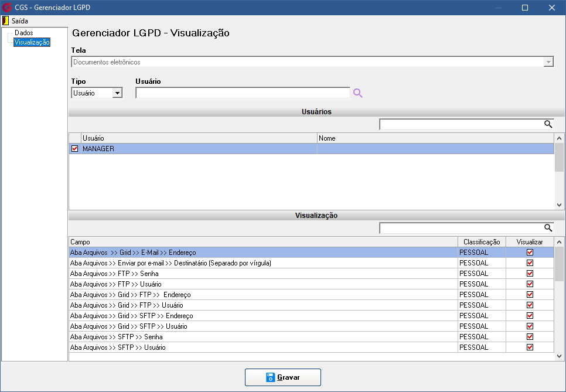
Task: Select row Aba Arquivos Grid E-Mail Endereço
Action: point(312,253)
